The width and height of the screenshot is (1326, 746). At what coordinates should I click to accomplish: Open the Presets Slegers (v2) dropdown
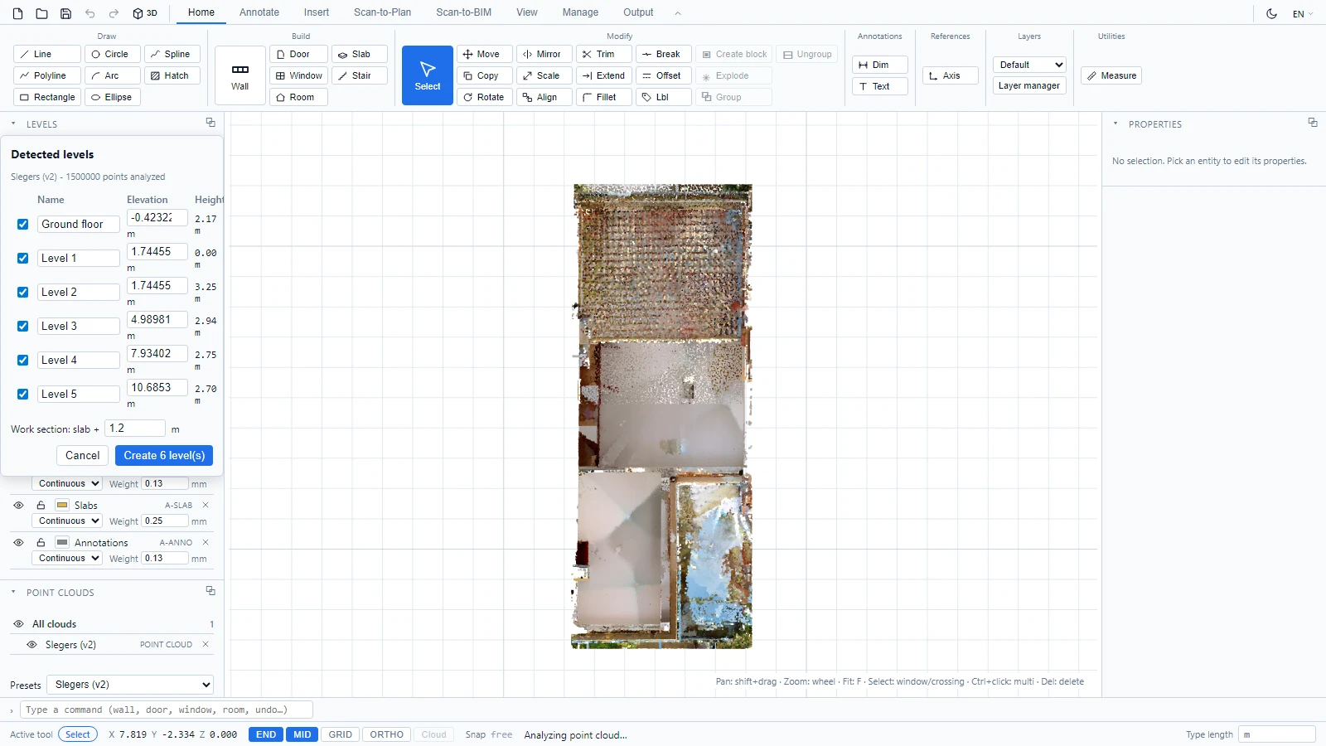pyautogui.click(x=130, y=685)
